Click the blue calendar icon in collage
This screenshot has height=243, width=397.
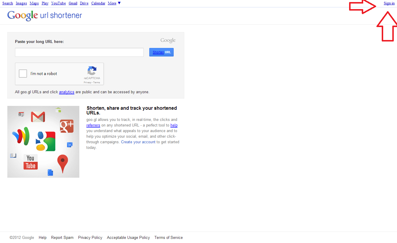[70, 145]
